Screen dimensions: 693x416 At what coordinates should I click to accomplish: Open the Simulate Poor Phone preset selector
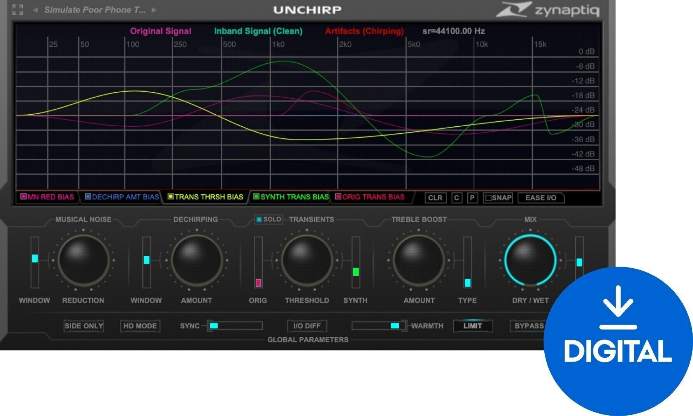(95, 10)
